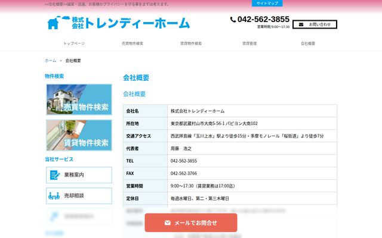Click the 交通アクセス row value text
This screenshot has width=382, height=238.
click(x=247, y=136)
